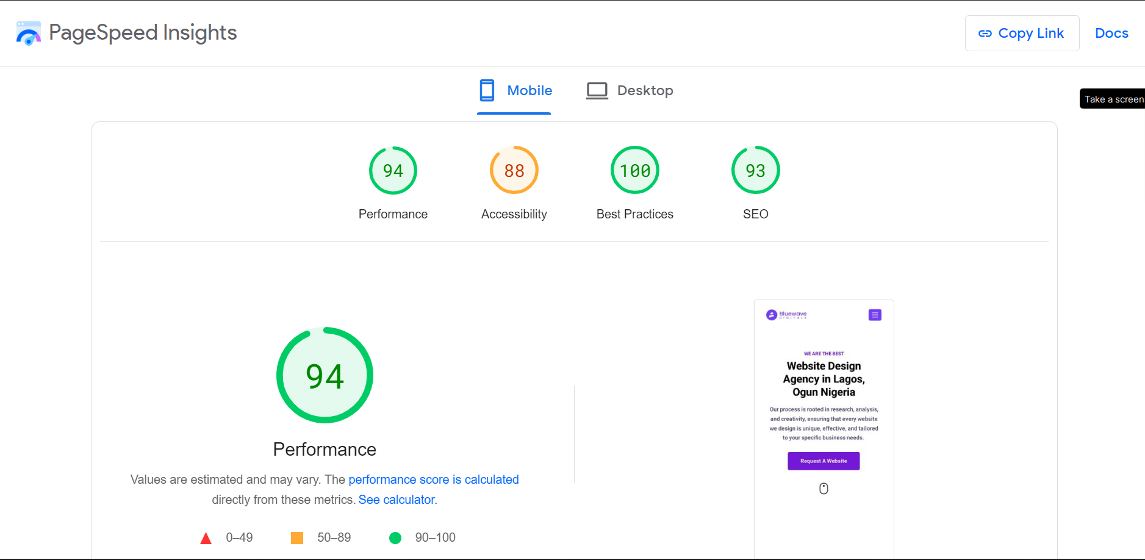Image resolution: width=1145 pixels, height=560 pixels.
Task: Switch to the Mobile tab
Action: coord(529,90)
